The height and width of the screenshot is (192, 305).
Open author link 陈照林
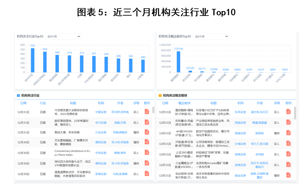click(259, 133)
